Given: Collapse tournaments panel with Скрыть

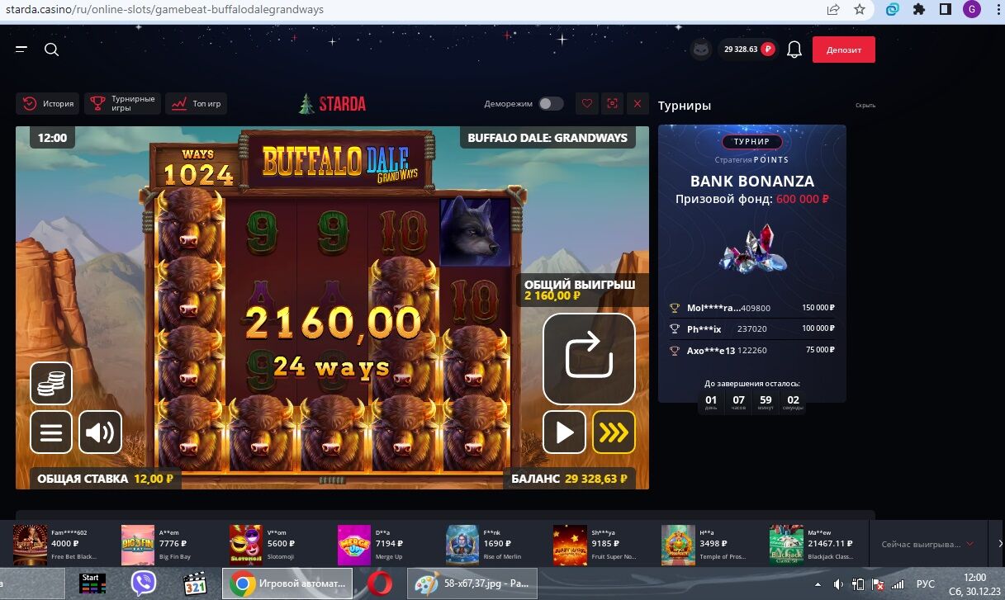Looking at the screenshot, I should (865, 106).
